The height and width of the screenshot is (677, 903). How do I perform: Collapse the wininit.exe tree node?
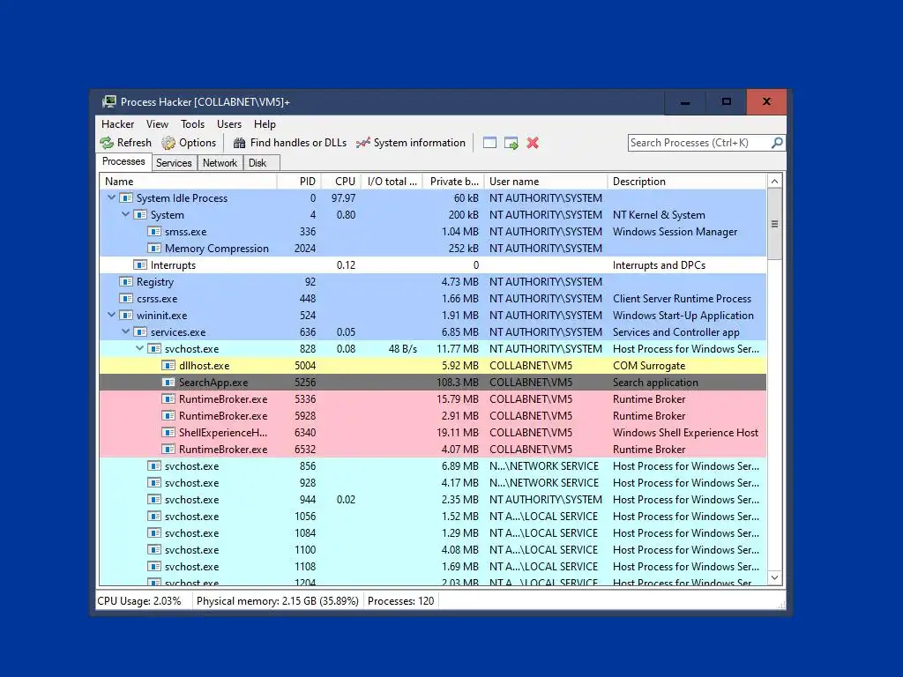(112, 315)
